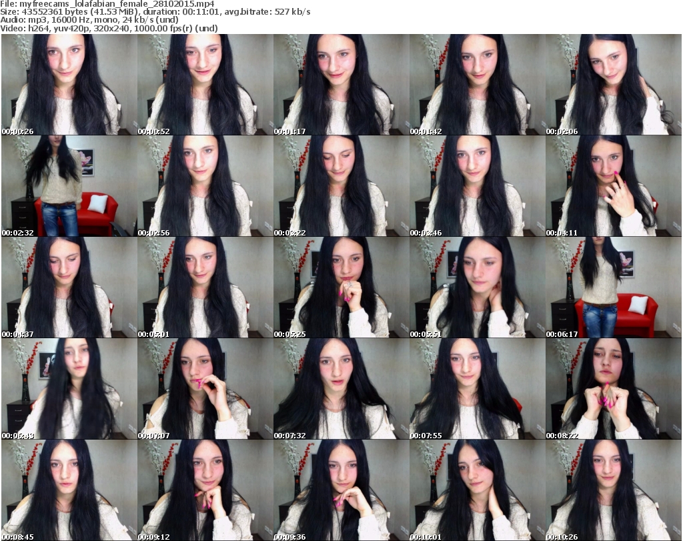Screen dimensions: 683x541
Task: Open the thumbnail marked 00:07:55
Action: click(478, 389)
